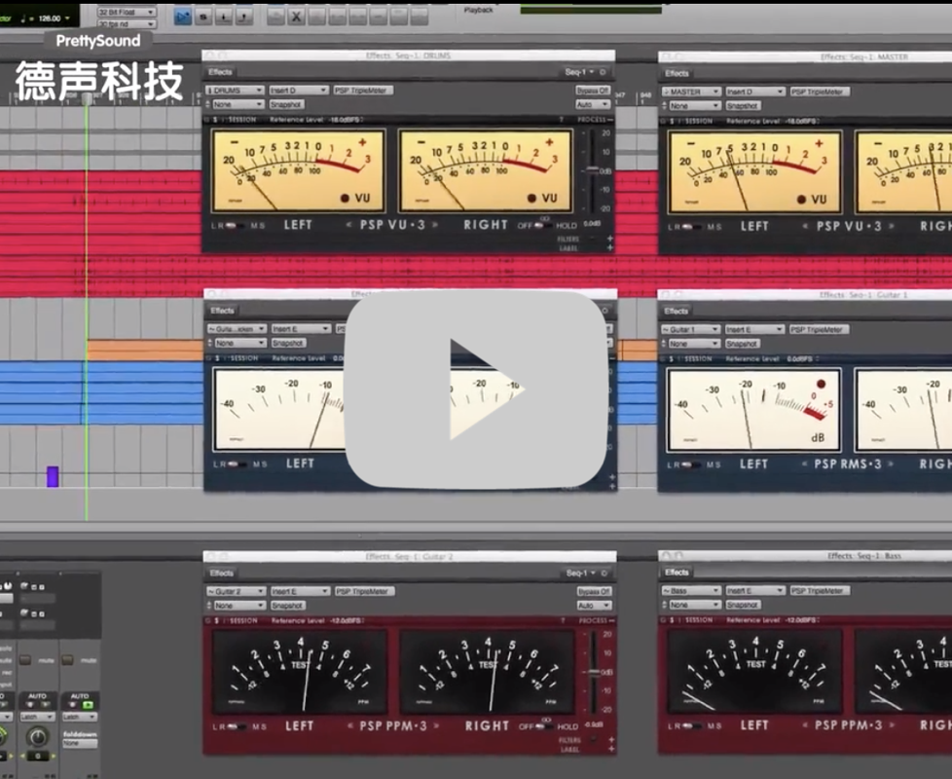Go to next meter in MASTER PSP VU-3
This screenshot has height=779, width=952.
pos(892,226)
